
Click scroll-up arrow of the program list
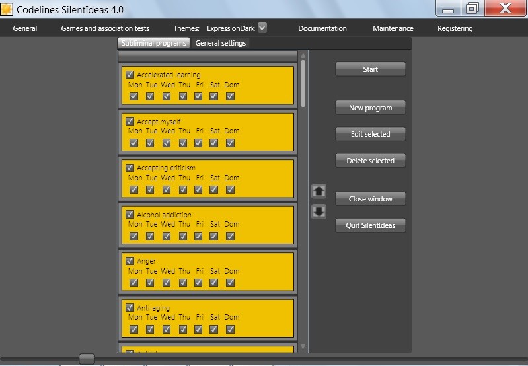(303, 55)
